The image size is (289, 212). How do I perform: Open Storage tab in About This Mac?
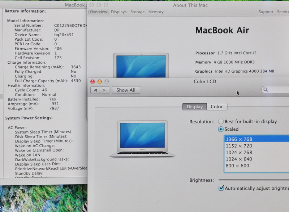tap(138, 12)
